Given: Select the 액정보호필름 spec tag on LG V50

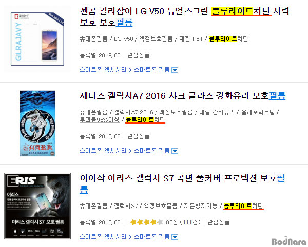Looking at the screenshot, I should (x=156, y=39).
